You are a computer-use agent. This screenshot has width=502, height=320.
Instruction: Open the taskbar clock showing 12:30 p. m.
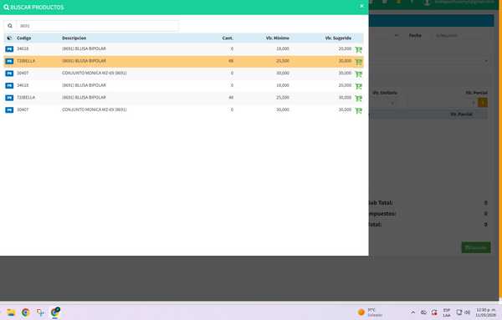click(485, 312)
